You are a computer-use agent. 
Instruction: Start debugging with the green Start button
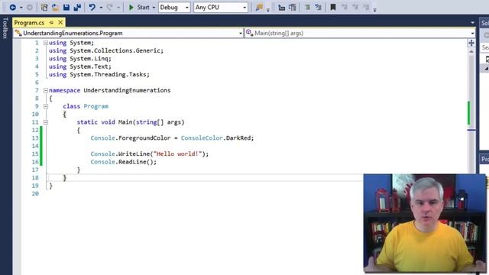tap(139, 7)
